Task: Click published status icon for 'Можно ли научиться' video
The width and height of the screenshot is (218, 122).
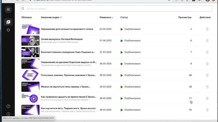Action: click(x=122, y=87)
